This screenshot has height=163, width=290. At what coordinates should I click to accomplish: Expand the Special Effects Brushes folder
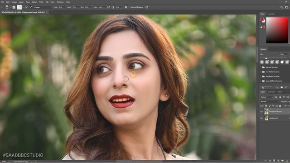coord(261,81)
